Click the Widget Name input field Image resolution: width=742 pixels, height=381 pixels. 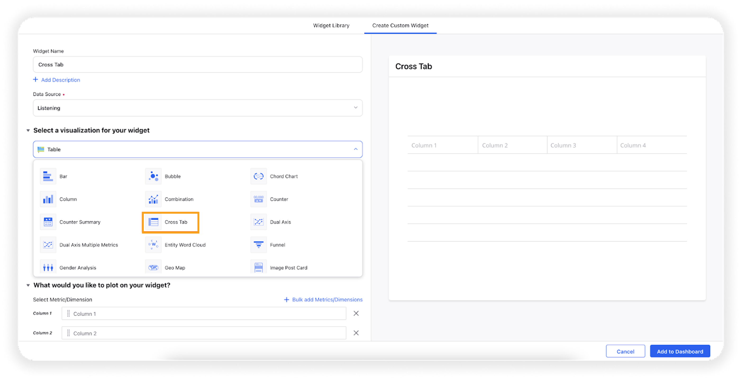tap(198, 65)
